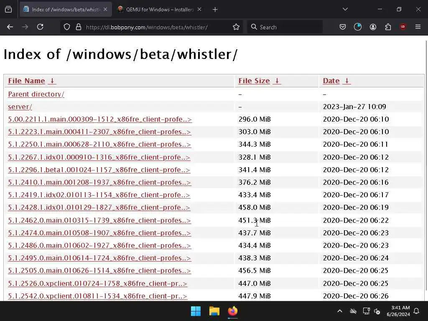Sort descending using File Name arrow
This screenshot has width=428, height=321.
pyautogui.click(x=52, y=81)
